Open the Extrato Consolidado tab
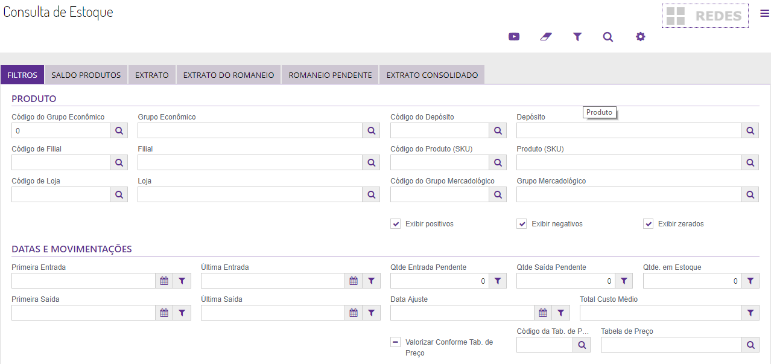 [x=432, y=75]
